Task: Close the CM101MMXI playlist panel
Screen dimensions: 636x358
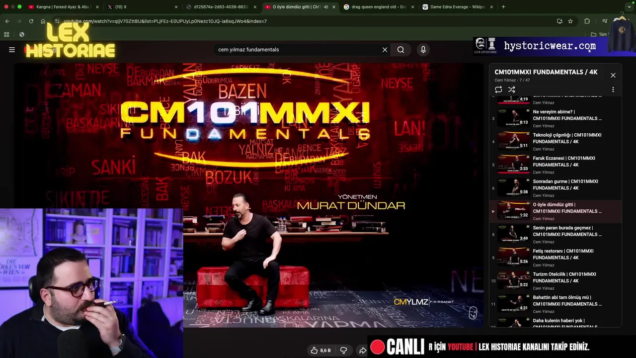Action: (613, 75)
